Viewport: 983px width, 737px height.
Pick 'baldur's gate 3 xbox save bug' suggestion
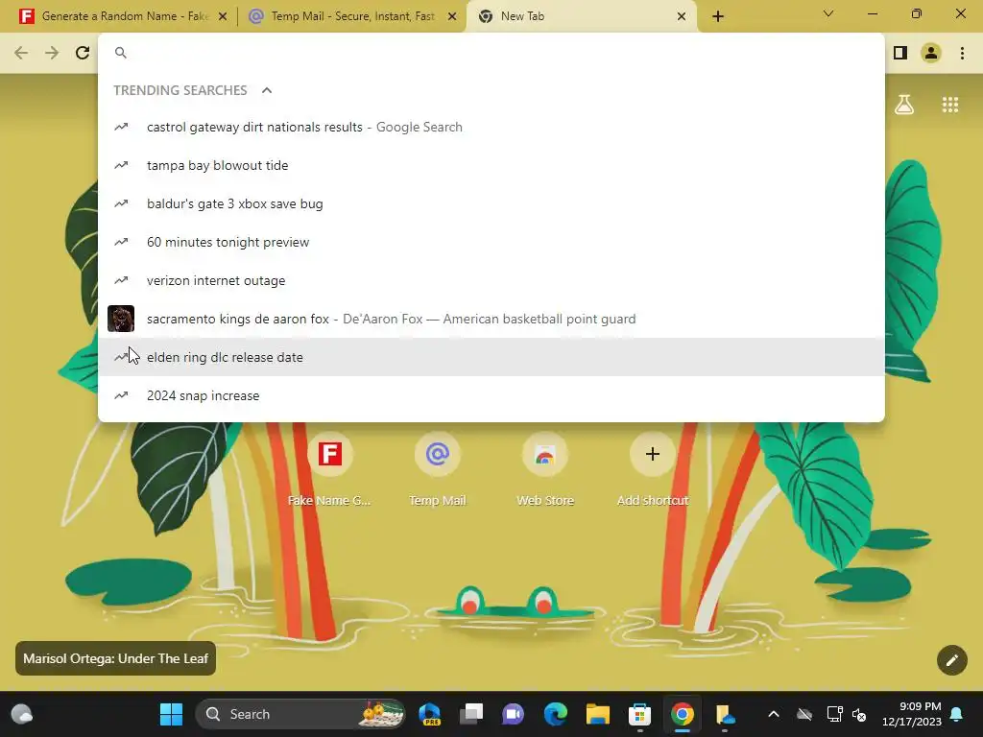491,203
